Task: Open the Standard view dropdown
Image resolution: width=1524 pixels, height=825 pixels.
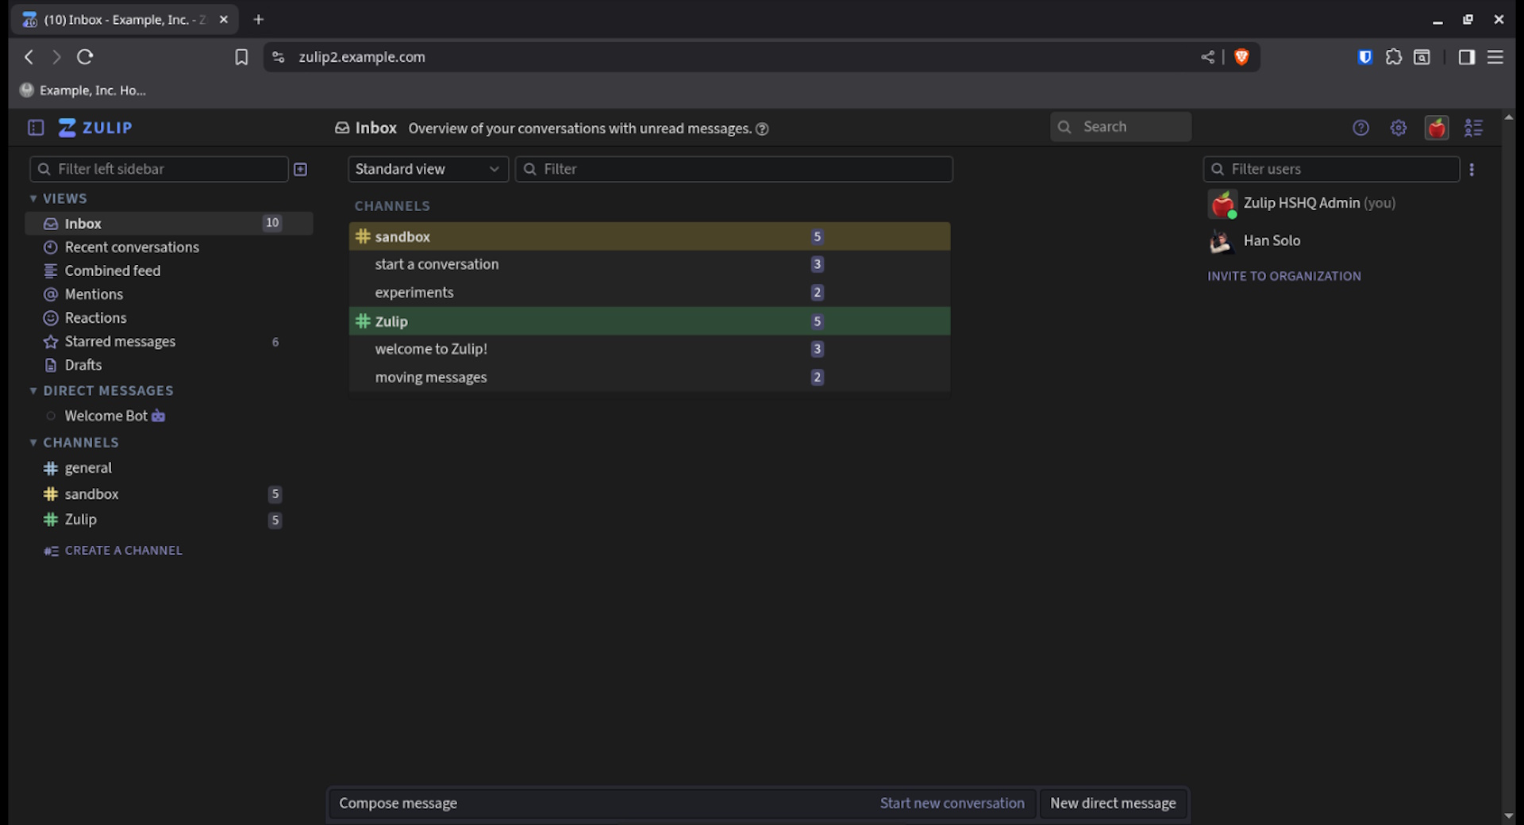Action: (x=427, y=169)
